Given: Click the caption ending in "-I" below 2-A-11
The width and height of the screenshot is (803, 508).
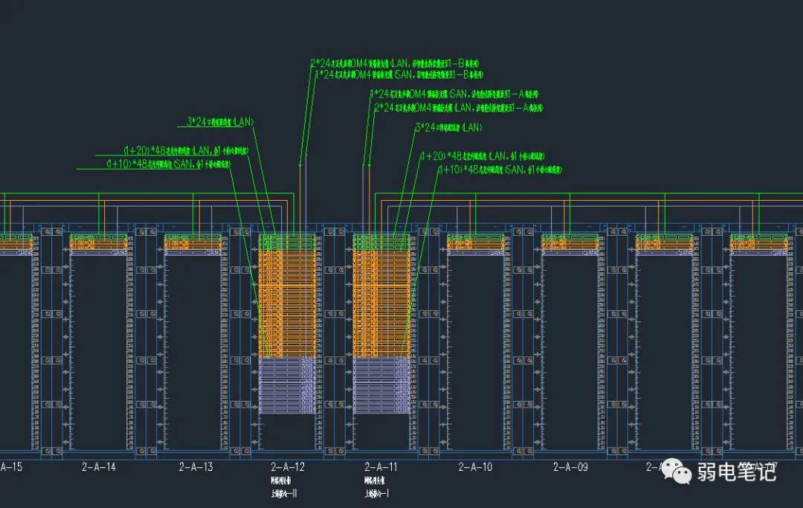Looking at the screenshot, I should pos(377,494).
